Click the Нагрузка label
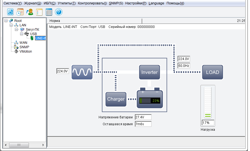250x151 pixels. tap(208, 130)
